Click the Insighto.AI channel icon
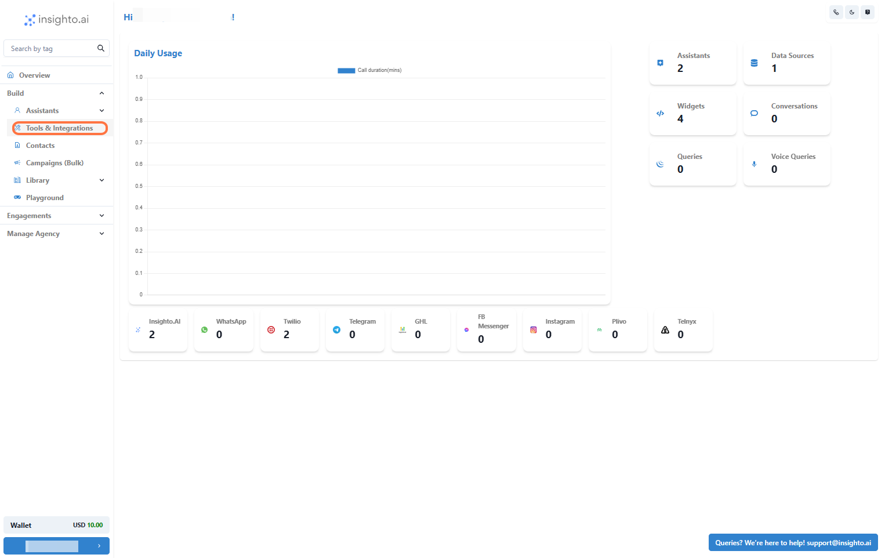This screenshot has width=885, height=558. [x=138, y=329]
